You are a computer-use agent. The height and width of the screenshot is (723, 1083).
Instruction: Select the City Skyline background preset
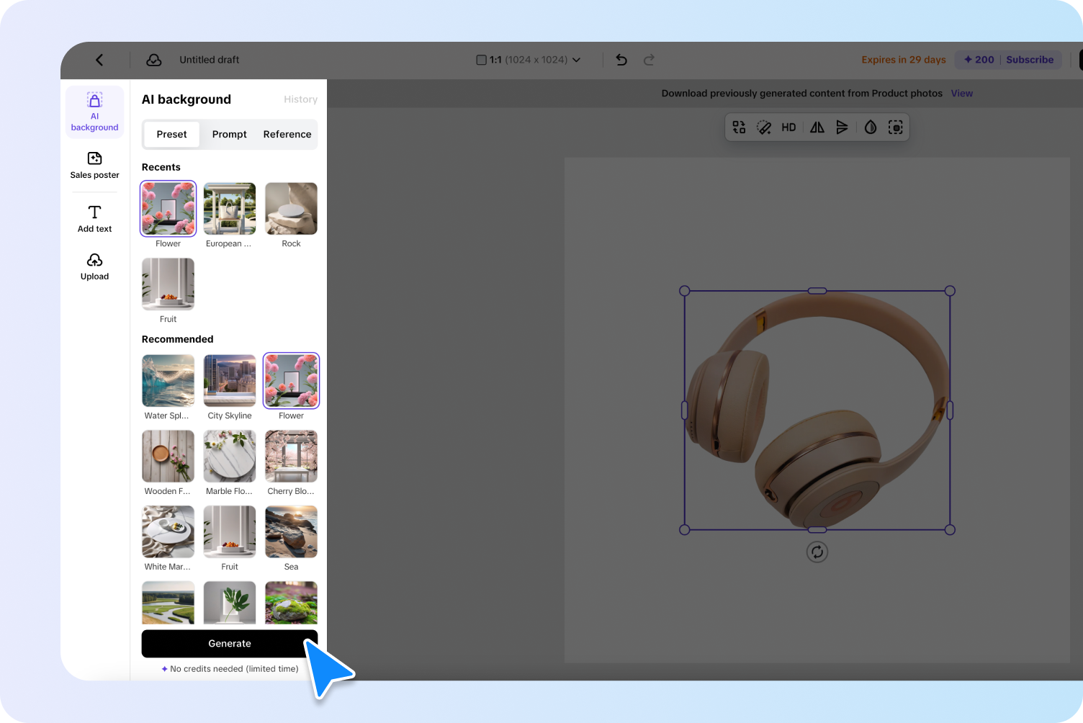click(x=229, y=380)
